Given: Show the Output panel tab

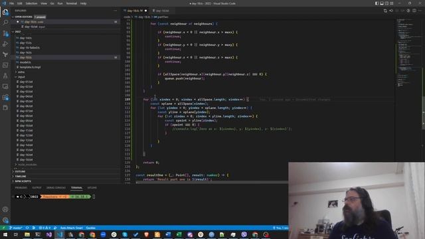Looking at the screenshot, I should click(37, 187).
